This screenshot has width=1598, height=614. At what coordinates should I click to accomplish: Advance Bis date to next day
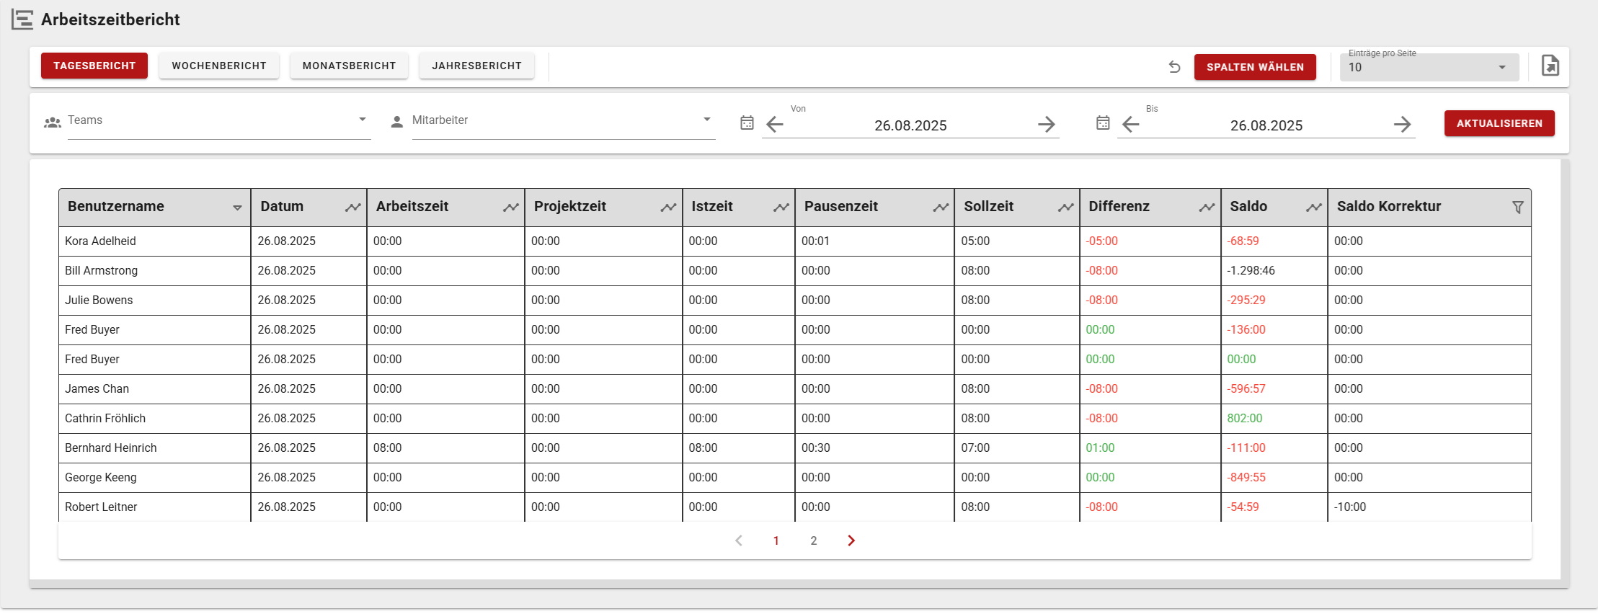point(1401,125)
